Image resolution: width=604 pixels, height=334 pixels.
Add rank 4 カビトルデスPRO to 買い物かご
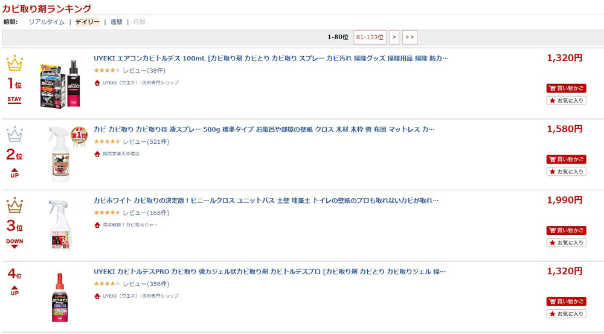(567, 301)
